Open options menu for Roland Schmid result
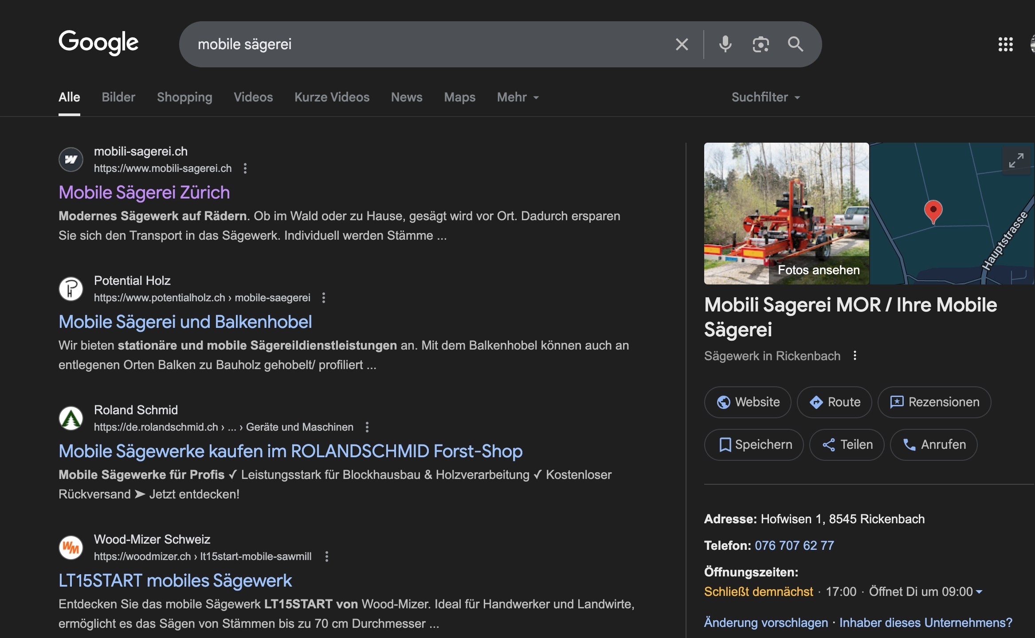 (x=367, y=427)
